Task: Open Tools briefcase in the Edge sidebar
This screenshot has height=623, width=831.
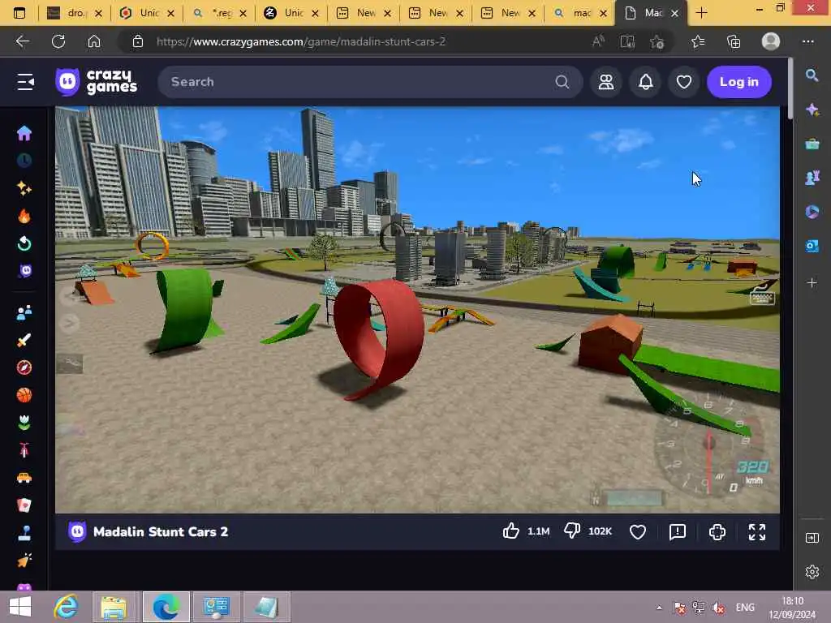Action: tap(812, 144)
